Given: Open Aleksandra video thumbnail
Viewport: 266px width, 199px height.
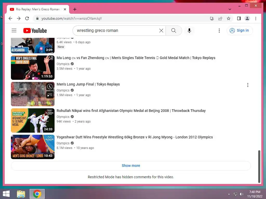Looking at the screenshot, I should [32, 46].
